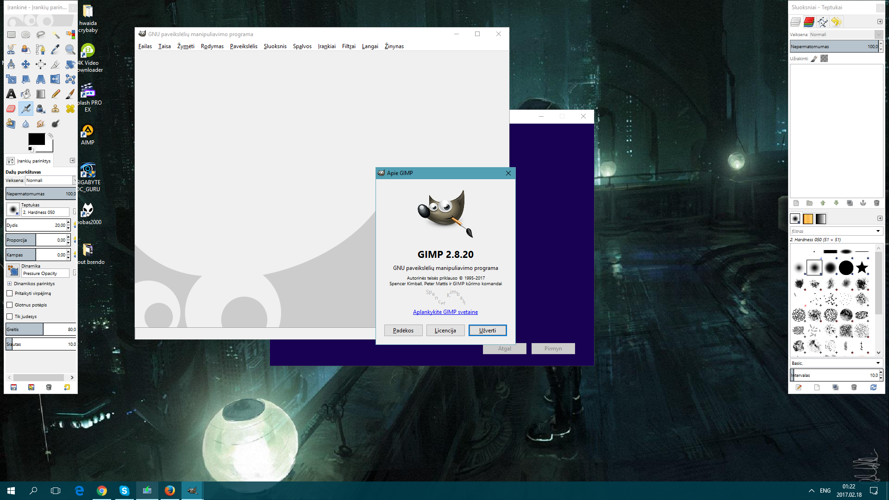Screen dimensions: 889x500
Task: Click the Užverti button
Action: [488, 331]
